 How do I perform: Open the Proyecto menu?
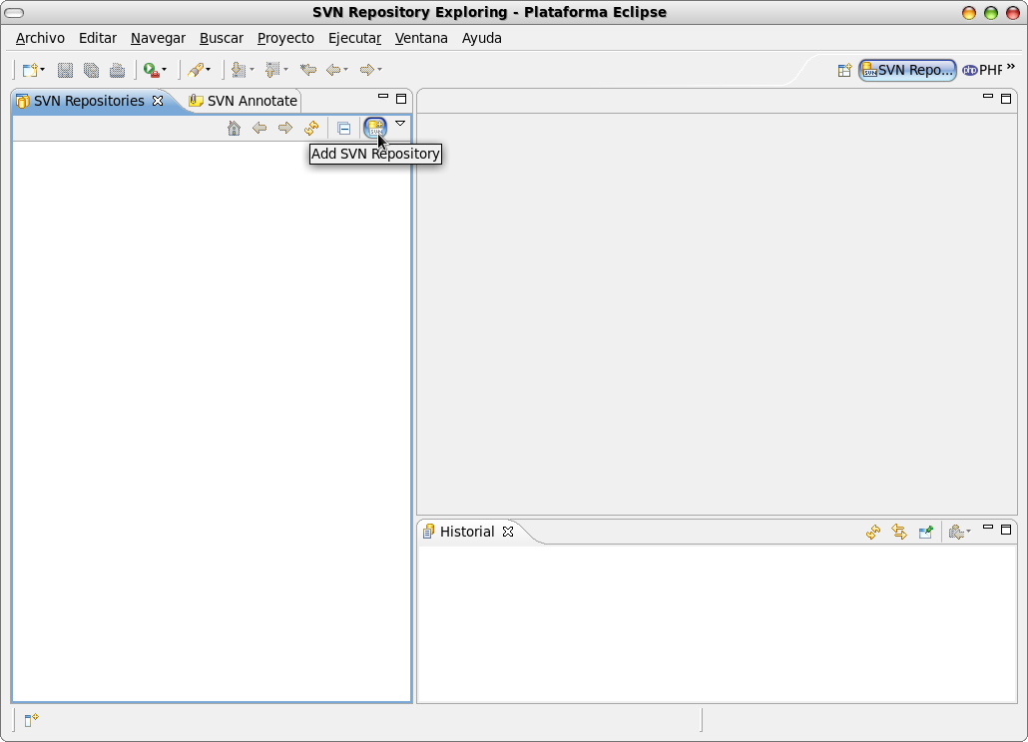click(285, 38)
